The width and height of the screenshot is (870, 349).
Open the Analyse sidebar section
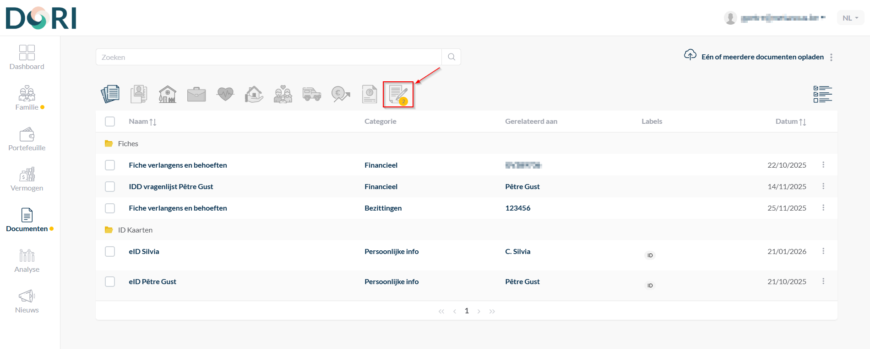pos(27,261)
